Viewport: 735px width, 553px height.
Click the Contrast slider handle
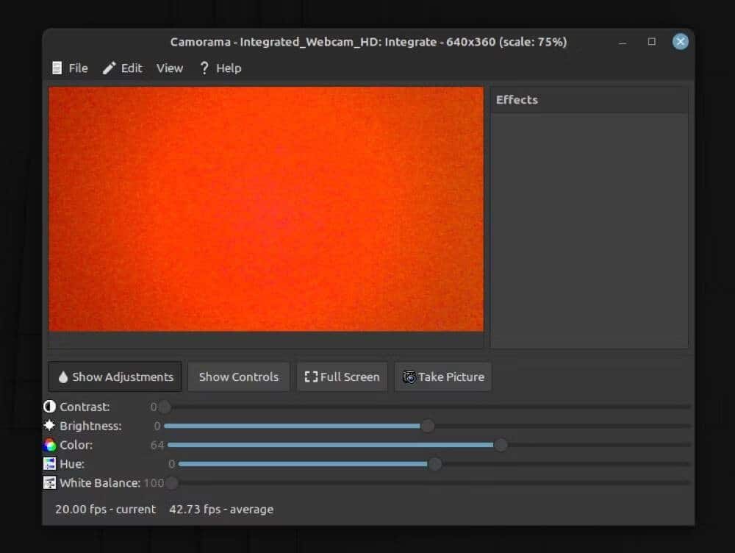point(165,407)
